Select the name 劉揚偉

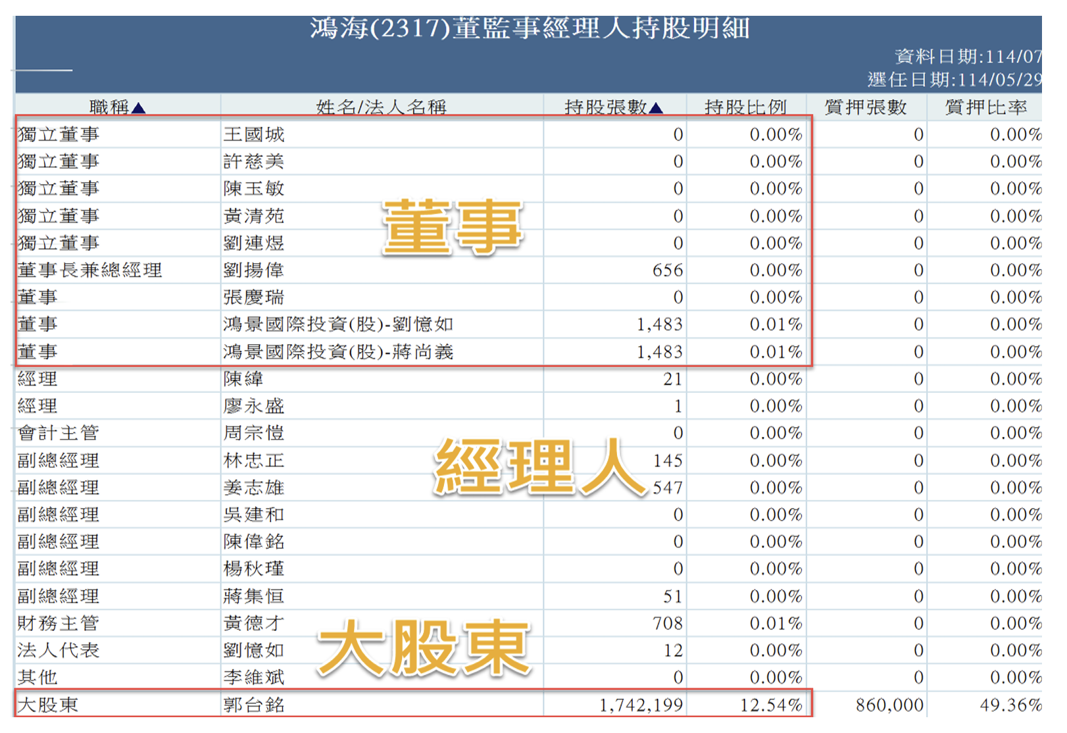253,270
